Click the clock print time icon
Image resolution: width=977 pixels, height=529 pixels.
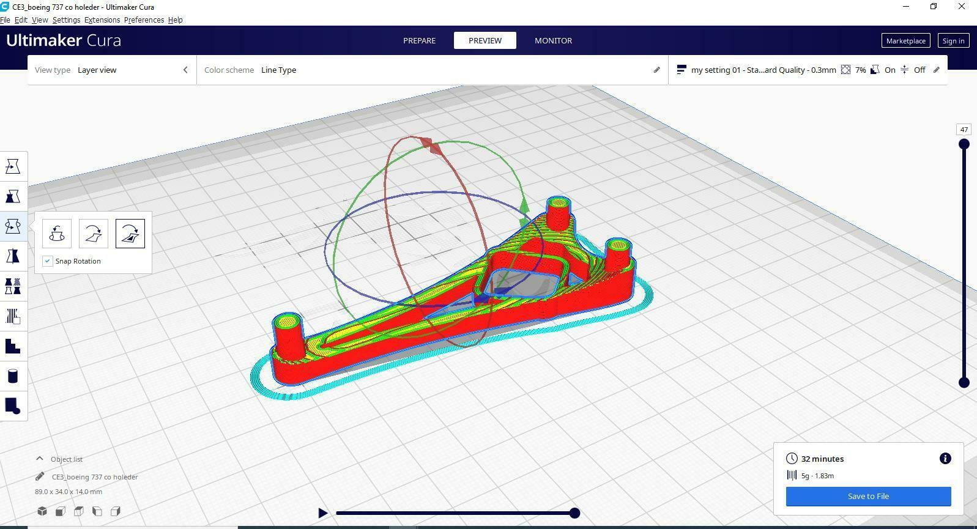(792, 459)
